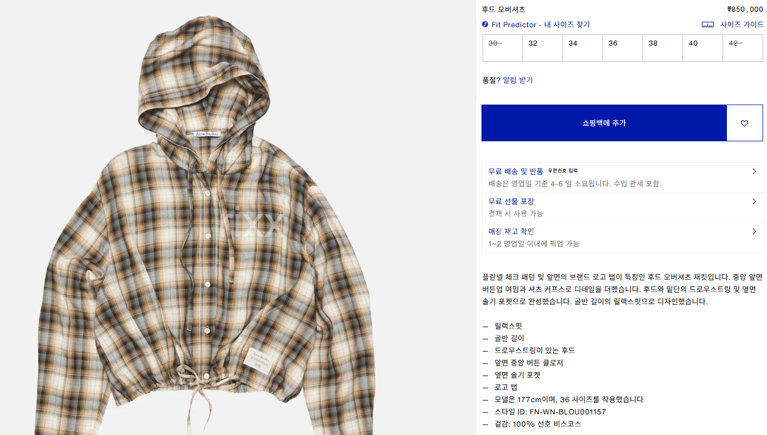The width and height of the screenshot is (767, 435).
Task: Choose size 40 option
Action: 703,48
